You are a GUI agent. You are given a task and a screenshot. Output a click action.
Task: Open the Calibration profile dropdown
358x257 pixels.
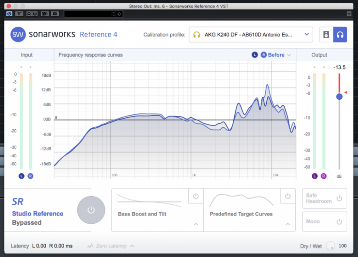click(251, 35)
